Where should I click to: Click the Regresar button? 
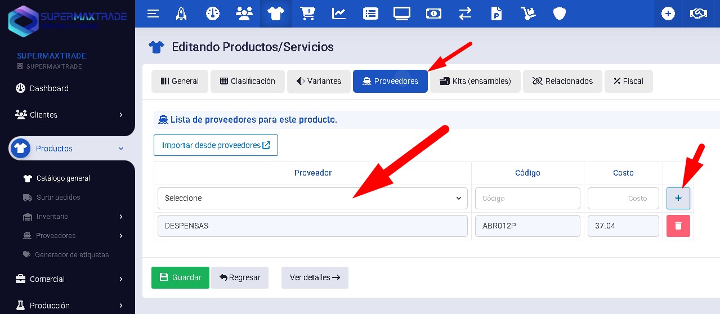(x=240, y=277)
